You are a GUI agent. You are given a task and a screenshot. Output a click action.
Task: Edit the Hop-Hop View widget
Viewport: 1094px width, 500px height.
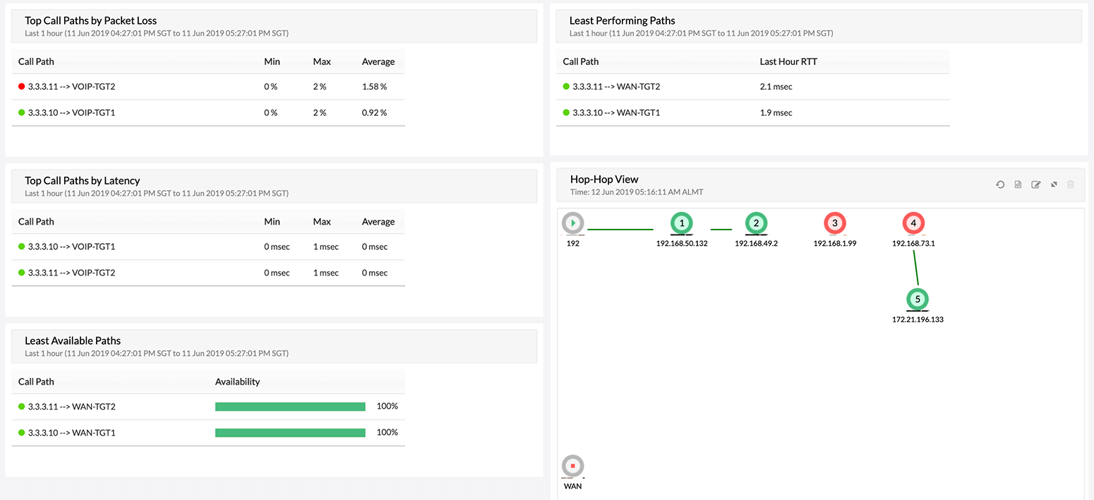tap(1035, 185)
